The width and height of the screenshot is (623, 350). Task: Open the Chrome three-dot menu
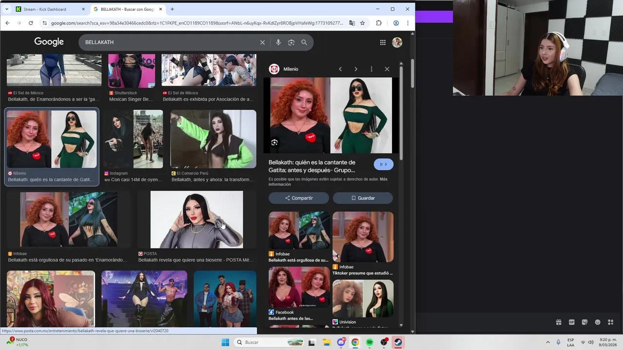click(407, 23)
